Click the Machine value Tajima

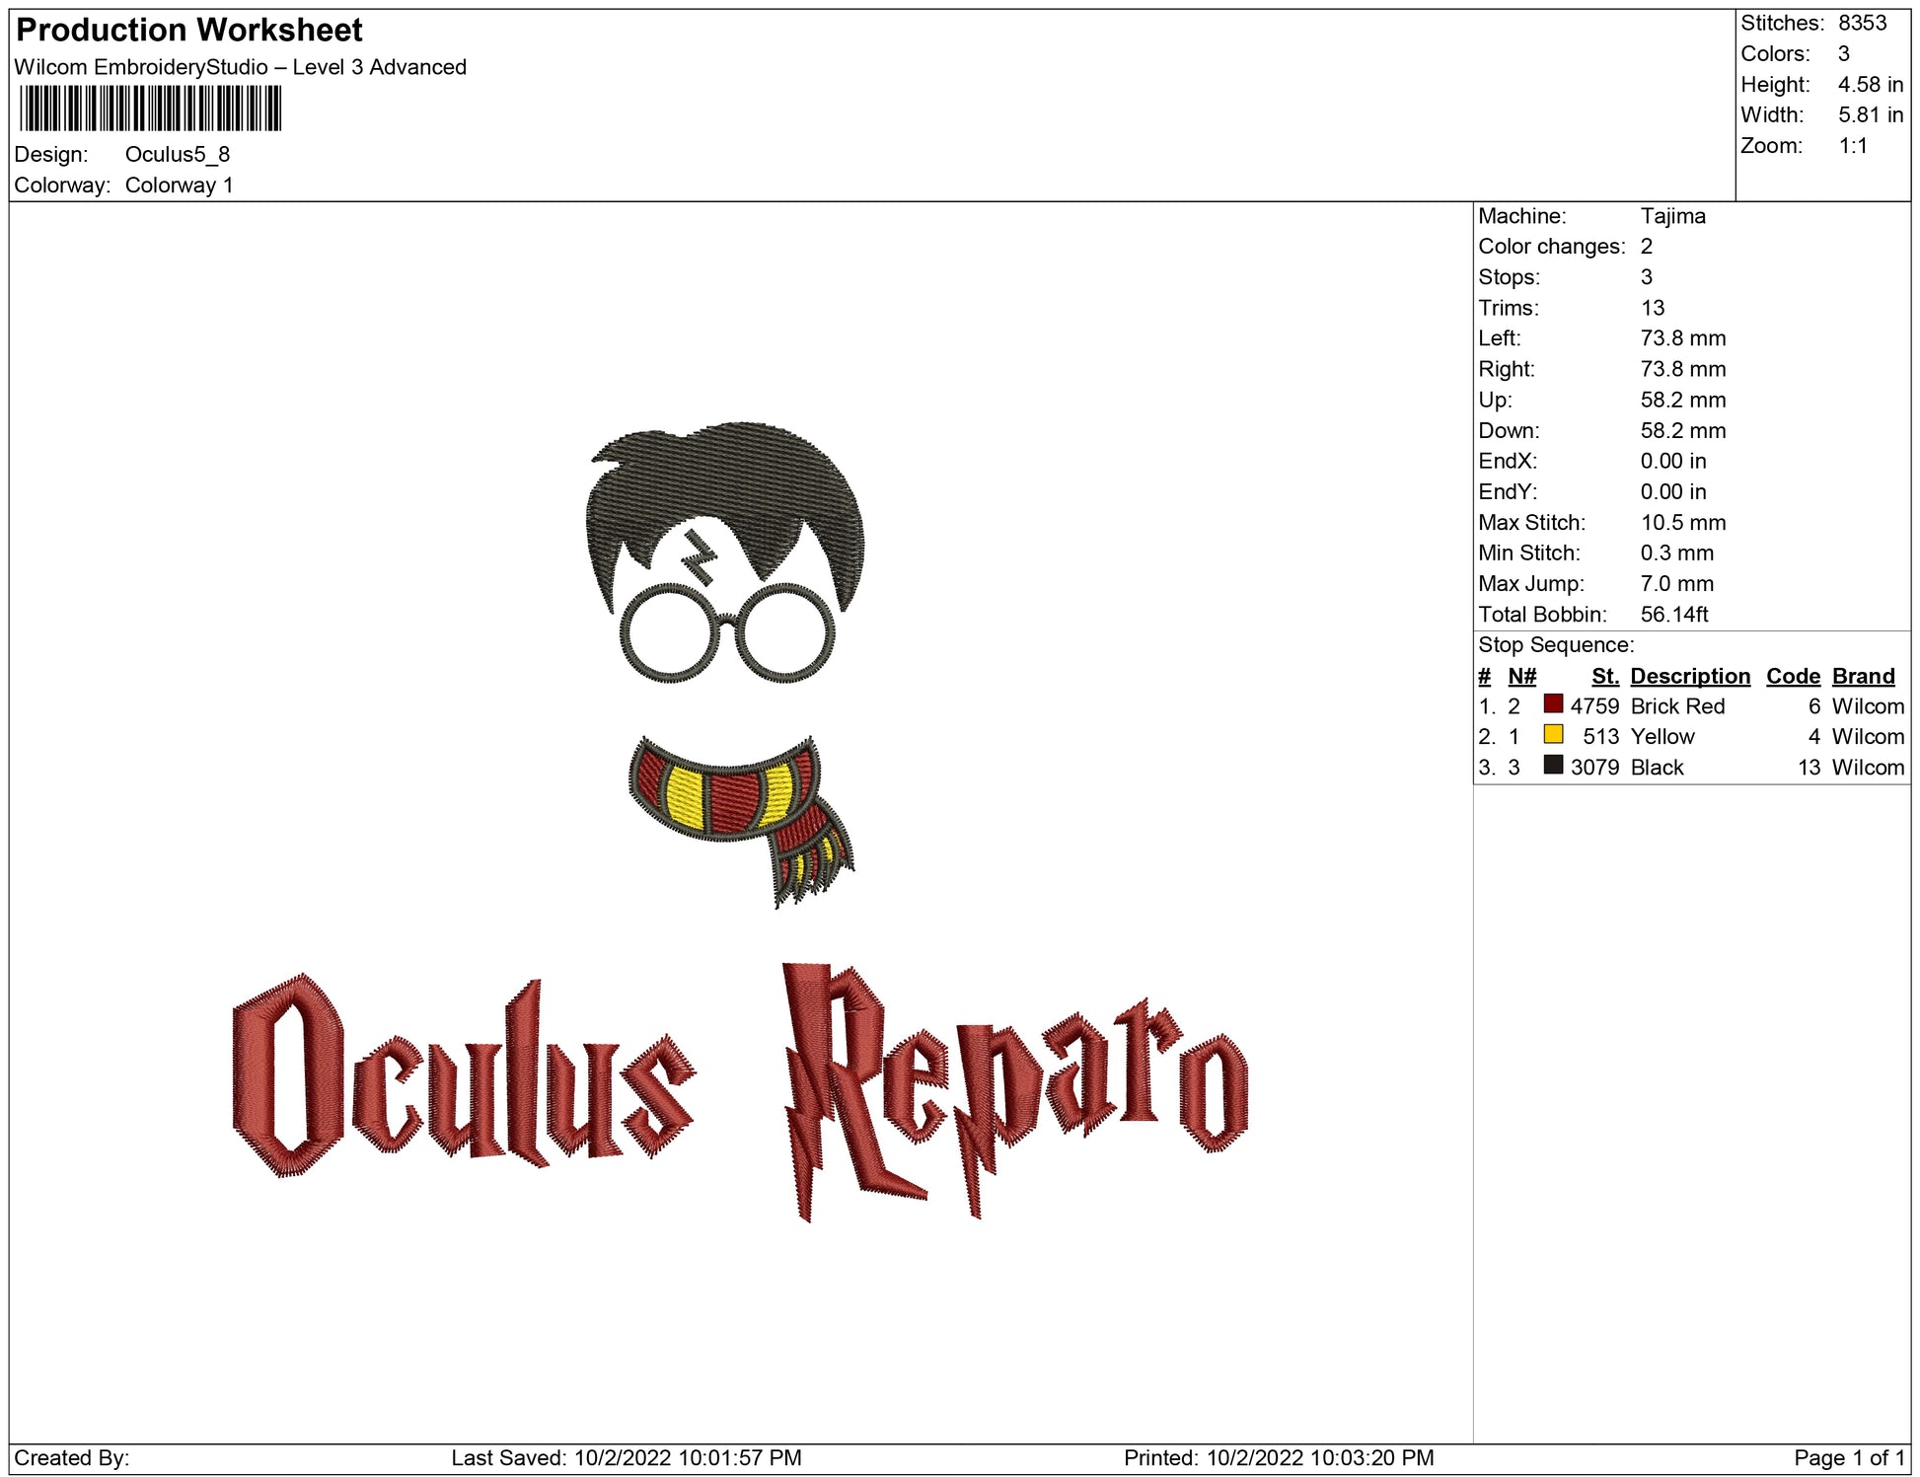(1672, 216)
